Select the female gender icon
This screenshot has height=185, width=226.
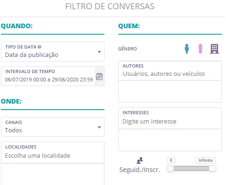(x=200, y=49)
